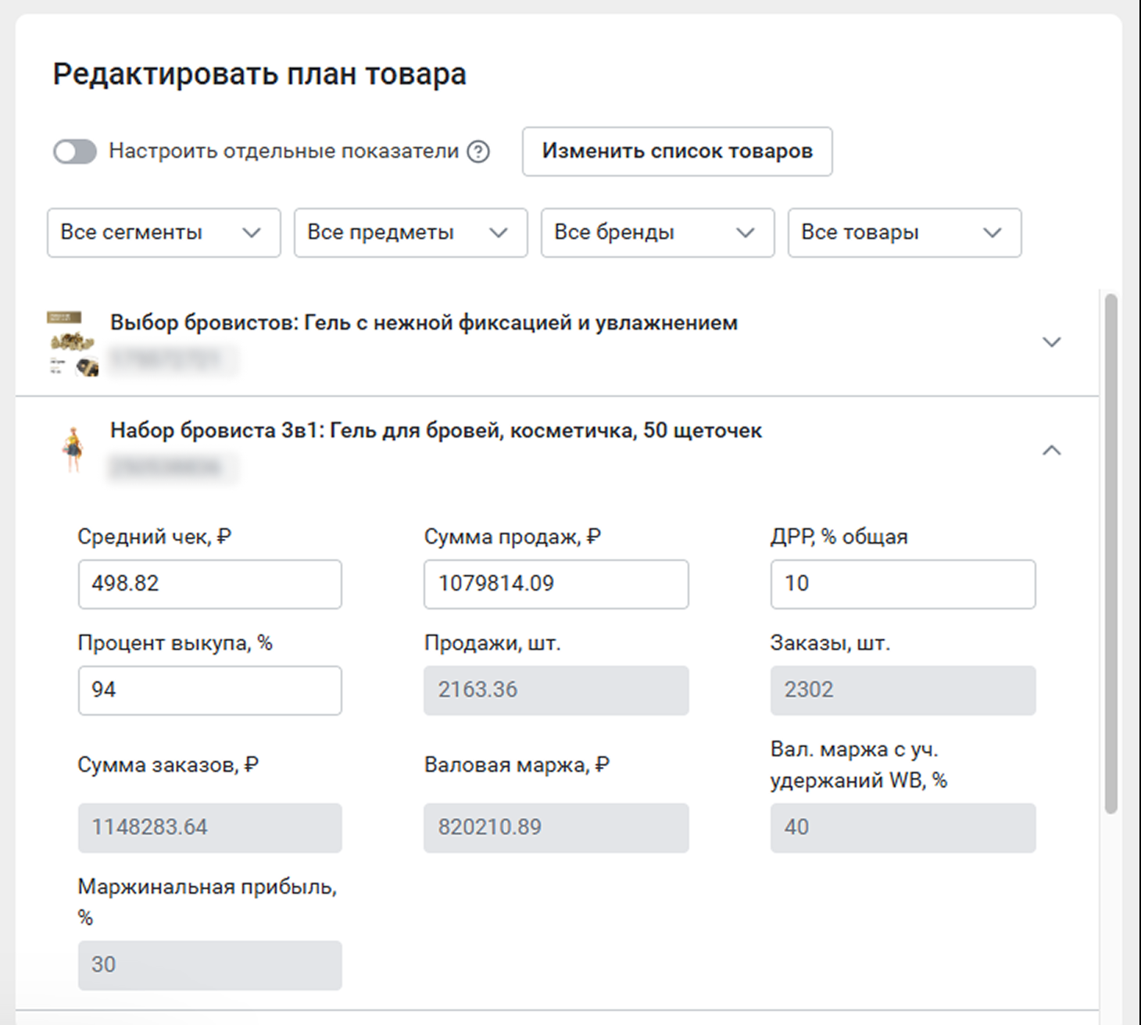Click the "Сумма продаж, ₽" input field

(x=556, y=584)
